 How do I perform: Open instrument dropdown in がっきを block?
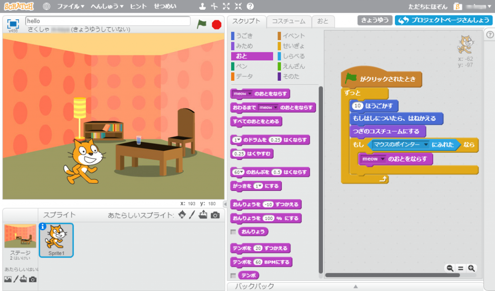coord(261,186)
